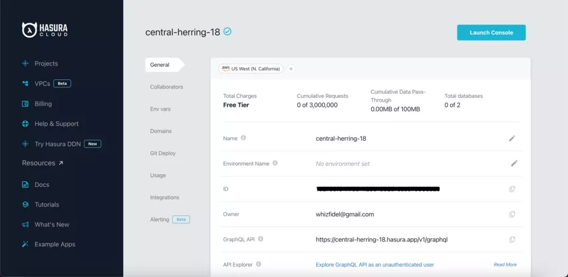Select Try Hasura DDN menu item

[58, 144]
